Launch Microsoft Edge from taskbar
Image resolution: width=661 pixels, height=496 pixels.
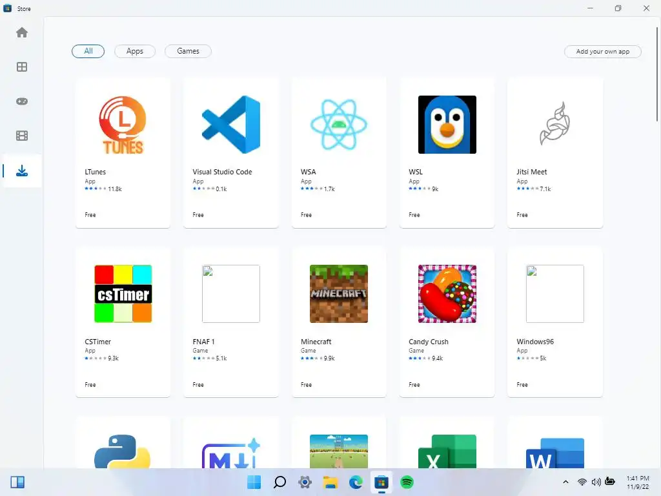pyautogui.click(x=356, y=482)
